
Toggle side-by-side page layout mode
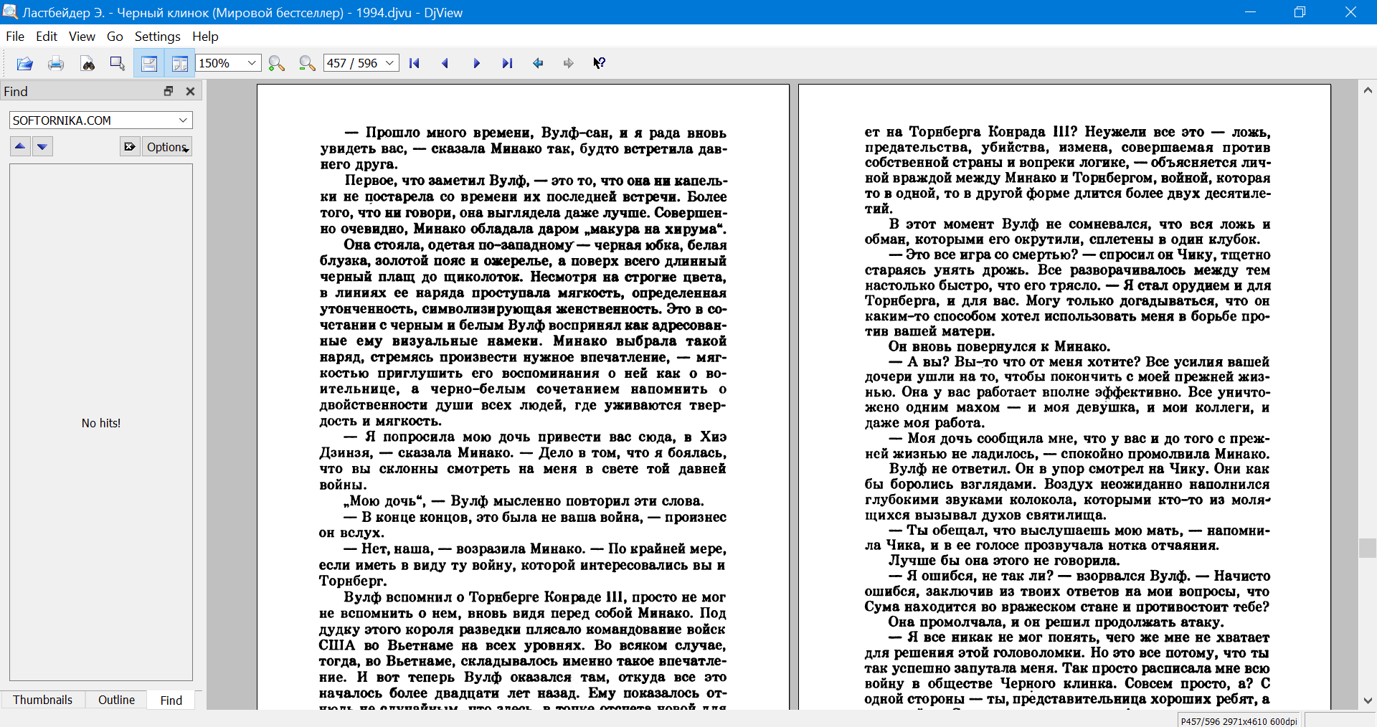[180, 64]
